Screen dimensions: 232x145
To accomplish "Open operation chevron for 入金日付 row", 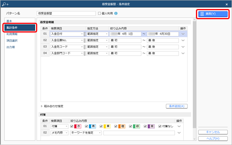I will (x=183, y=34).
